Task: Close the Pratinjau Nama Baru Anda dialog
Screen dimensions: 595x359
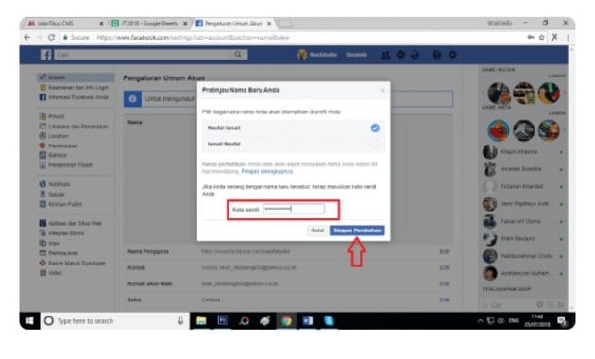Action: click(x=382, y=90)
